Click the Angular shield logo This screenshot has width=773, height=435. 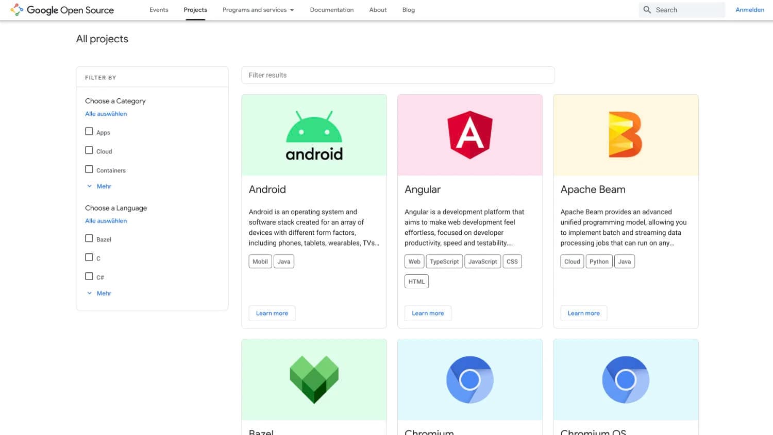click(469, 134)
